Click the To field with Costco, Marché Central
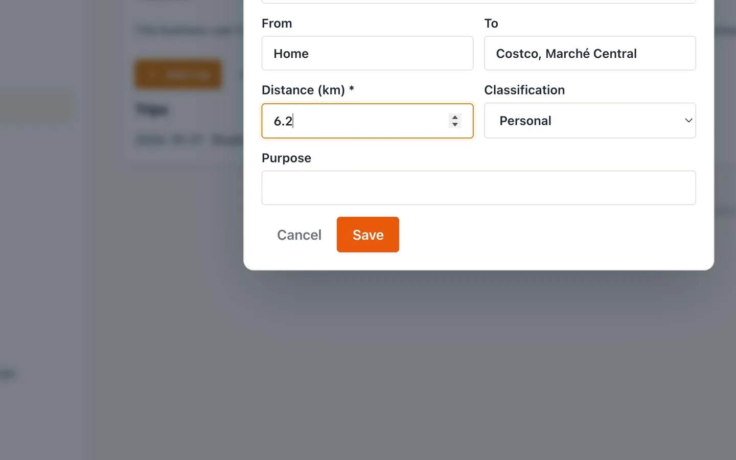This screenshot has width=736, height=460. tap(590, 53)
